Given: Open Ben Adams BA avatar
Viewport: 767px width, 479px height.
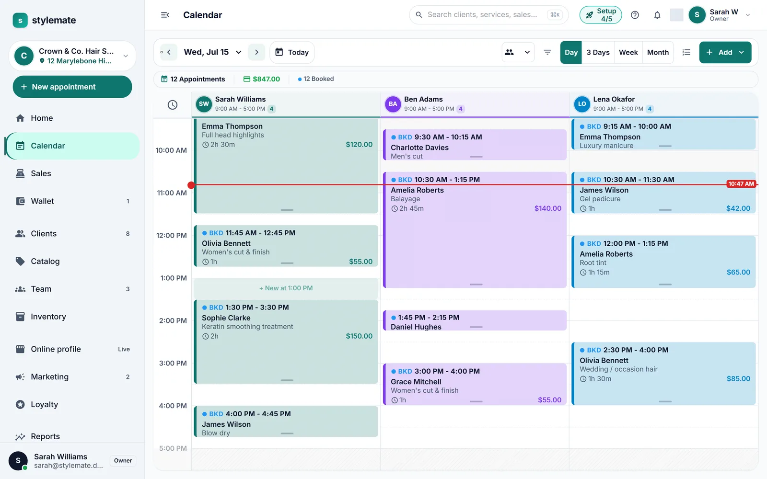Looking at the screenshot, I should [x=393, y=104].
